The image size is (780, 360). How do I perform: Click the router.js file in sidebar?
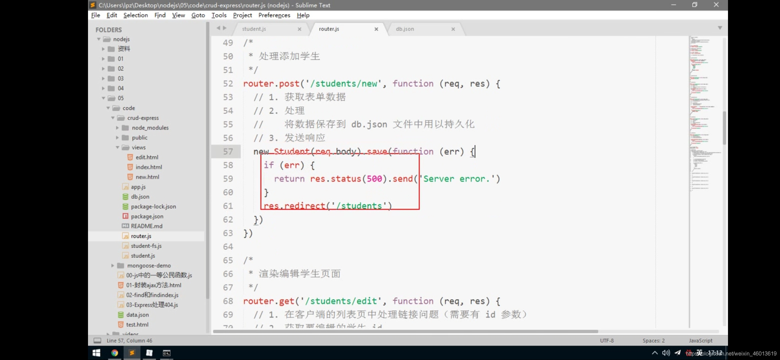coord(141,236)
